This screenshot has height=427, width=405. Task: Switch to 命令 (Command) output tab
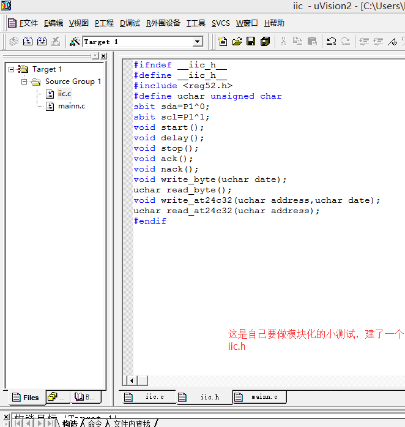95,423
